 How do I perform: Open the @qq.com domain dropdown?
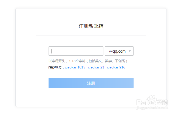point(119,51)
